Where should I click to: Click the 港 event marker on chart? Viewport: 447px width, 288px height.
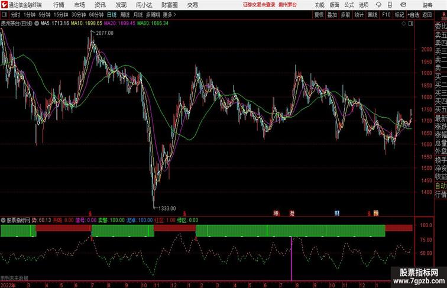292,213
